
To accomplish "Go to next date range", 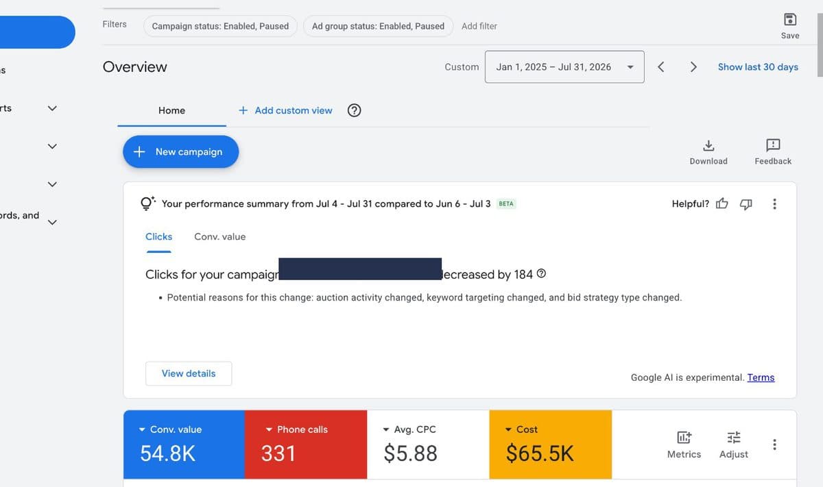I will 693,66.
